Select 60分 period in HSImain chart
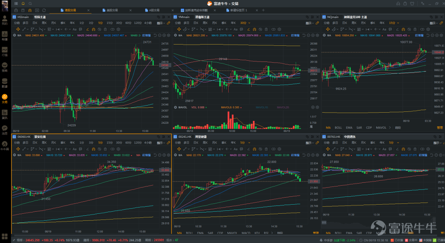The image size is (445, 243). click(128, 23)
